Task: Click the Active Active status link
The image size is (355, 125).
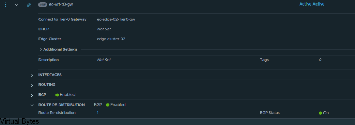Action: [312, 4]
